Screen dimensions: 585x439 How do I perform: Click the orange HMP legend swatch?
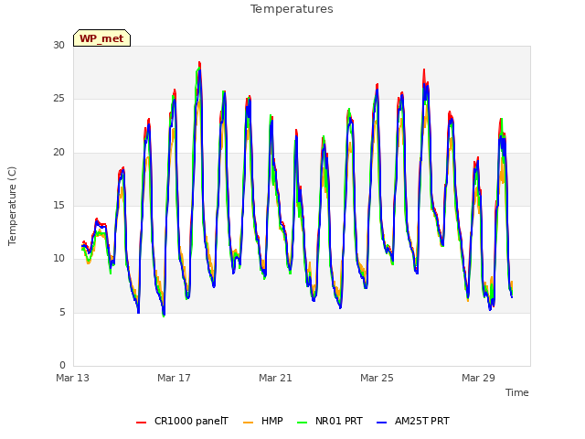[248, 423]
